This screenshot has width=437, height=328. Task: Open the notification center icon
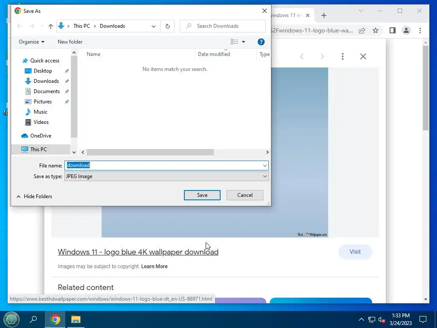point(423,319)
